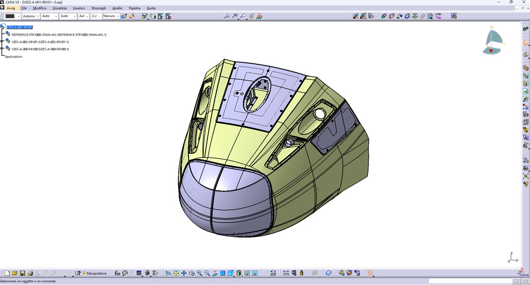Image resolution: width=530 pixels, height=285 pixels.
Task: Open the Inserisci menu
Action: [x=79, y=8]
